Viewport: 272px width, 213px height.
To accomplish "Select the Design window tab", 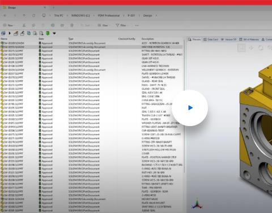I will (x=24, y=8).
